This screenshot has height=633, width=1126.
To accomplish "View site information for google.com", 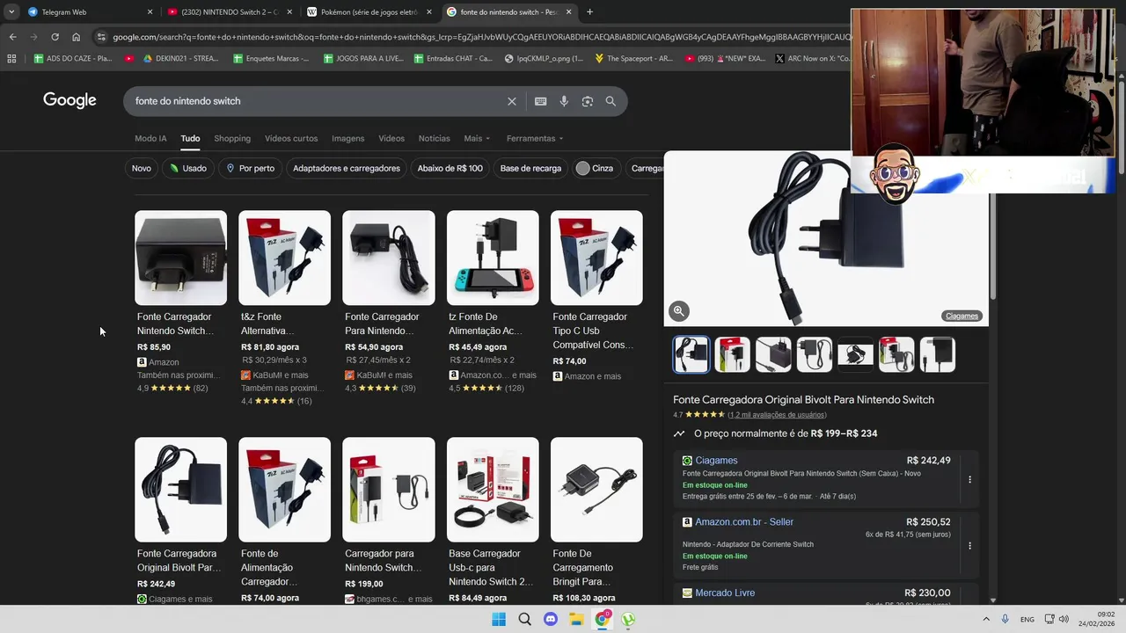I will tap(101, 37).
